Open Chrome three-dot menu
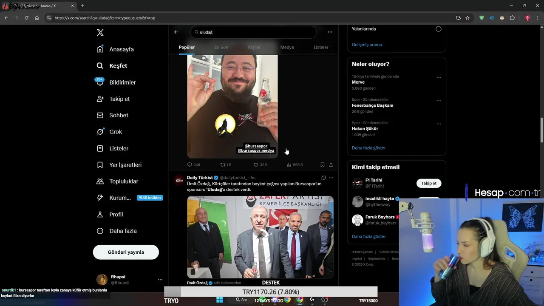The image size is (544, 306). coord(538,18)
